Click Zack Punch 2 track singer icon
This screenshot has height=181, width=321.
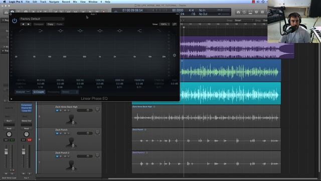pyautogui.click(x=71, y=166)
